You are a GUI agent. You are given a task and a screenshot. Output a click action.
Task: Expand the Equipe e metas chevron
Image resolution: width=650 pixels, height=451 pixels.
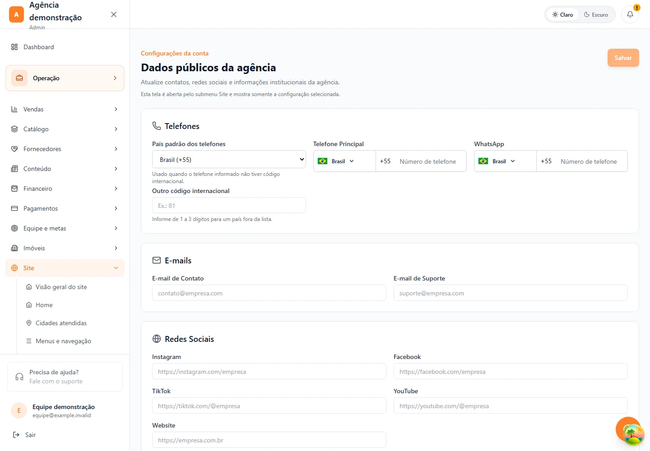(x=116, y=228)
